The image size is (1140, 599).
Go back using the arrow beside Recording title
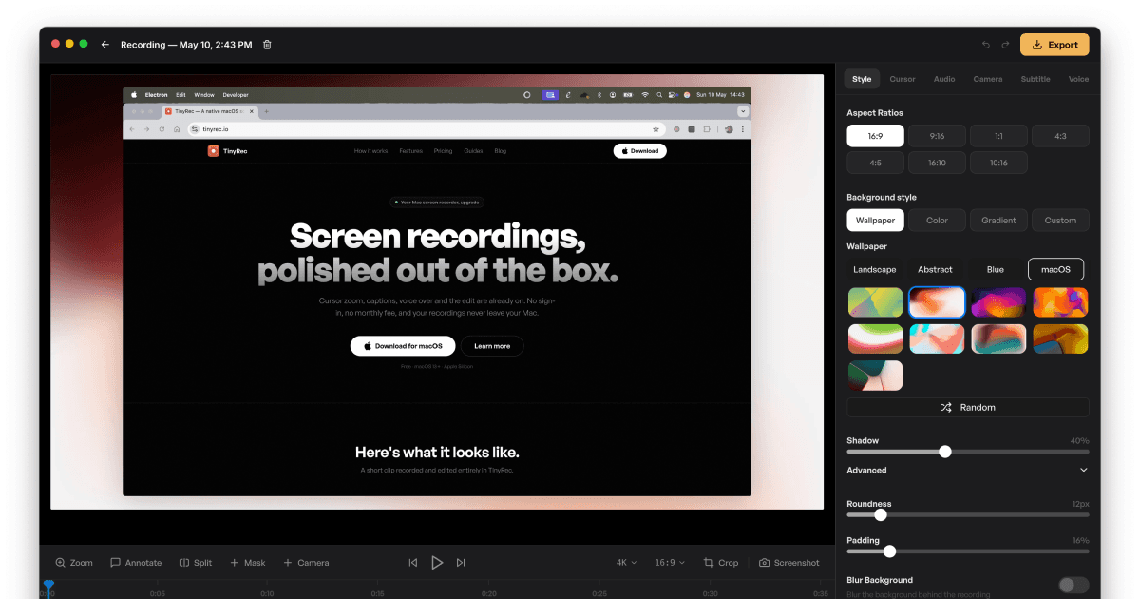tap(105, 45)
